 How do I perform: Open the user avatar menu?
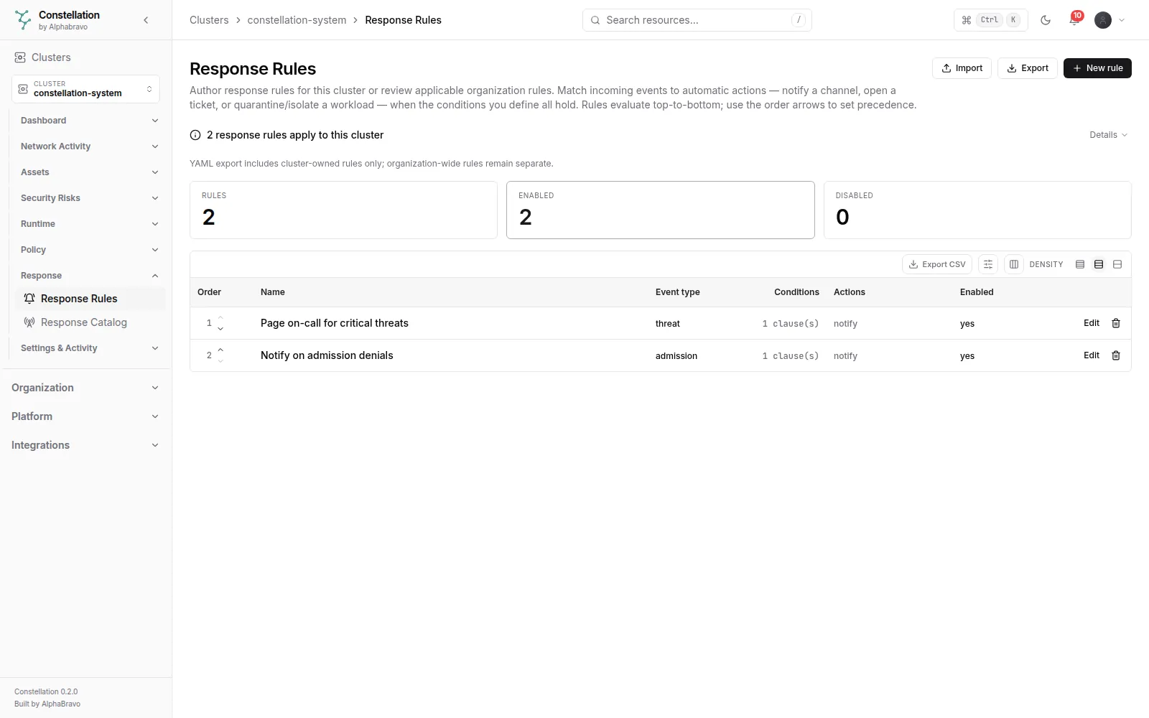click(1110, 20)
